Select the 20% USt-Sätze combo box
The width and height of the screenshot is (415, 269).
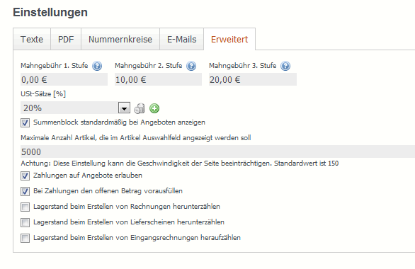coord(76,108)
